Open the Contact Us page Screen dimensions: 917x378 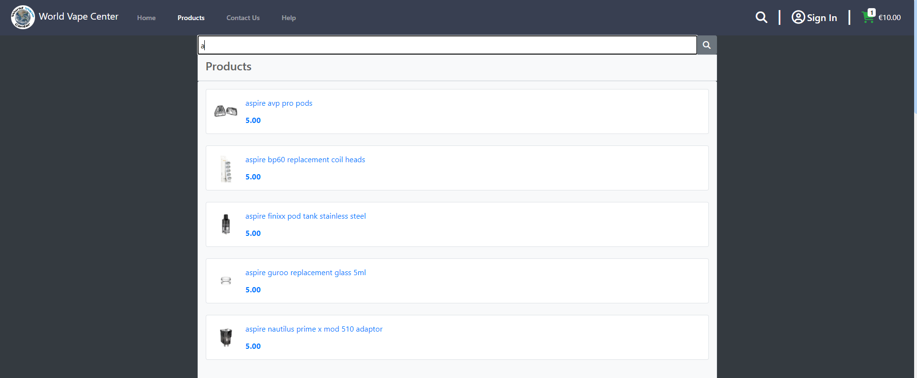coord(243,18)
